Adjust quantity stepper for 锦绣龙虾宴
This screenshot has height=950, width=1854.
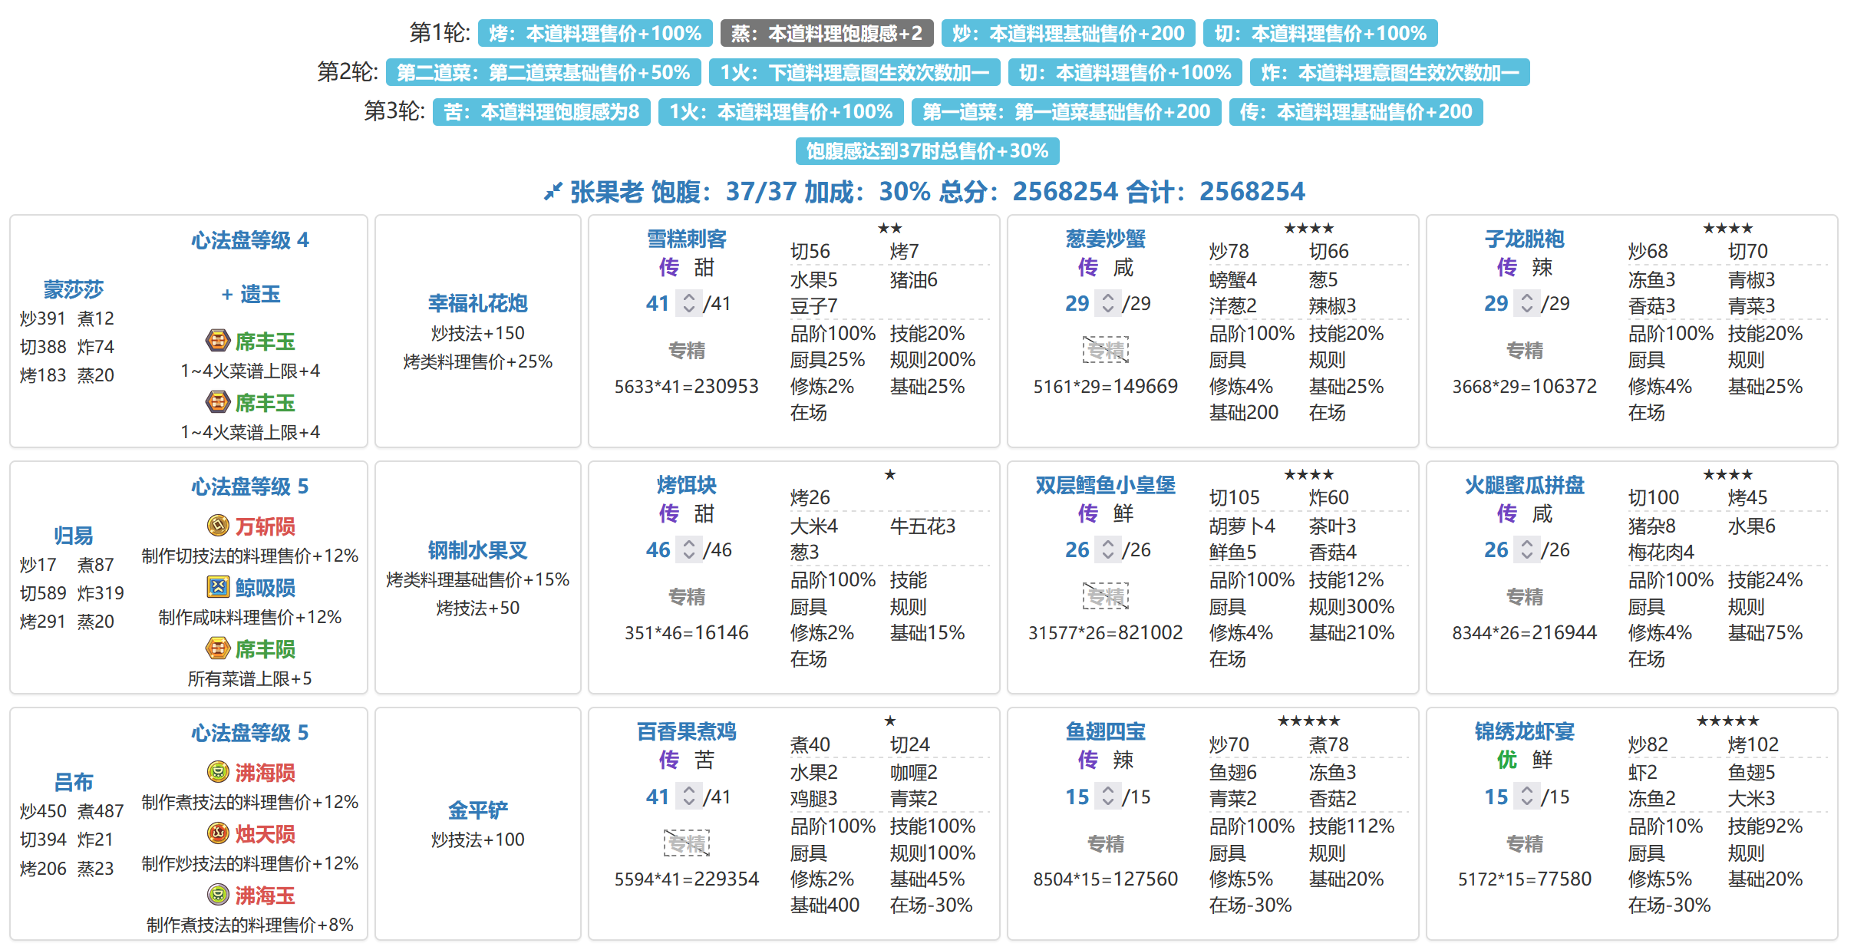[1527, 797]
